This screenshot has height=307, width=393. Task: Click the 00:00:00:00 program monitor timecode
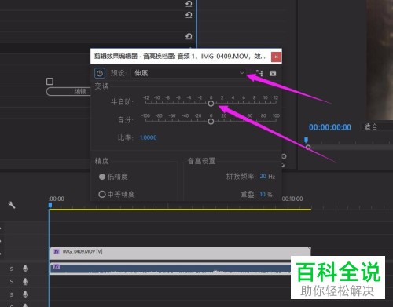(x=330, y=127)
